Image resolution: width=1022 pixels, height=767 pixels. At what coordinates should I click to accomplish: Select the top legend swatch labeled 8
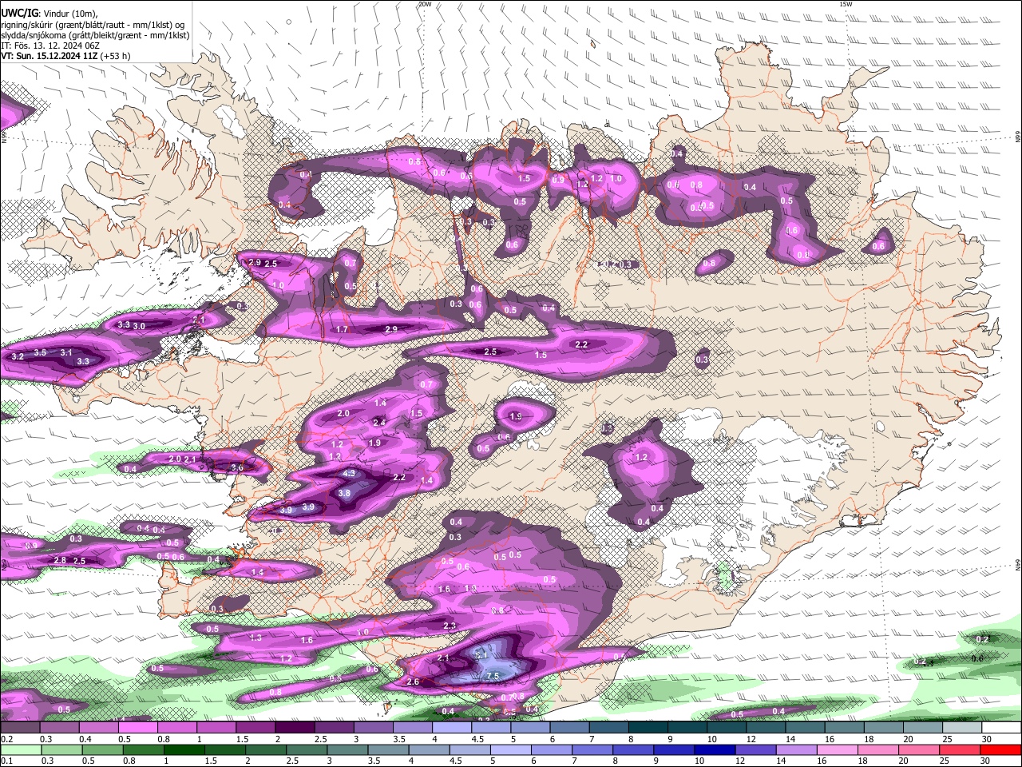648,728
